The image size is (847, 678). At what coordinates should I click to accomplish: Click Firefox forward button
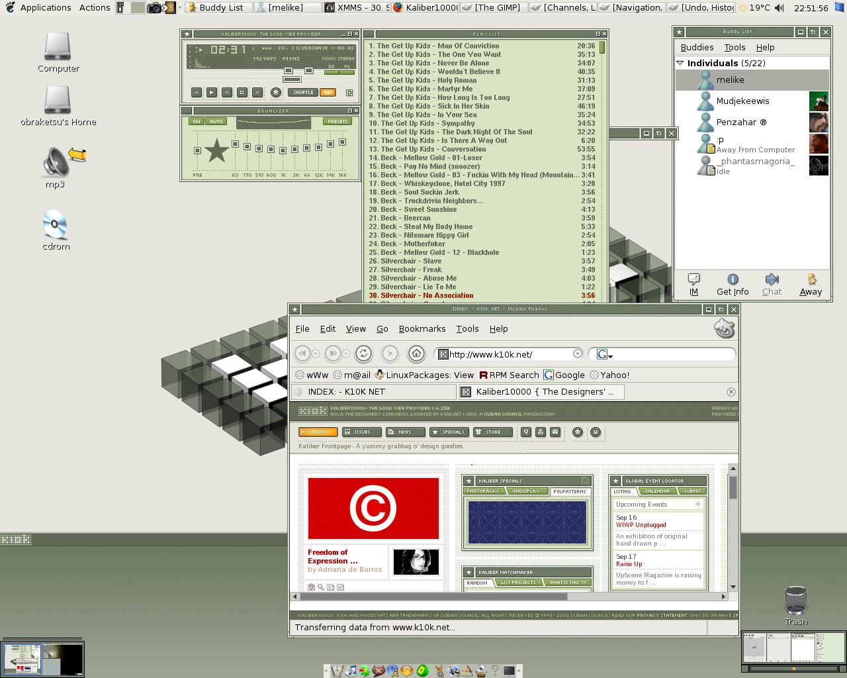pos(333,354)
